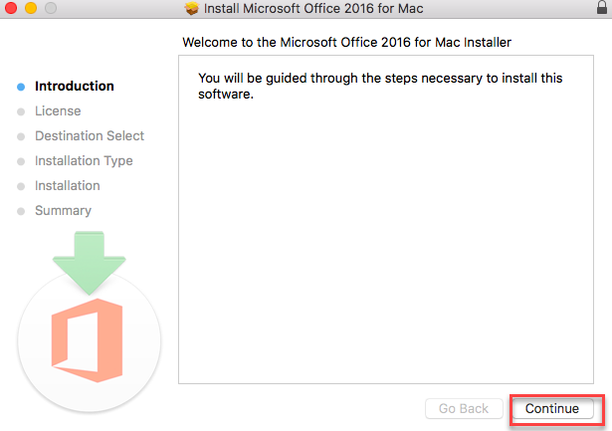Click the Summary step bullet
612x431 pixels.
tap(21, 211)
